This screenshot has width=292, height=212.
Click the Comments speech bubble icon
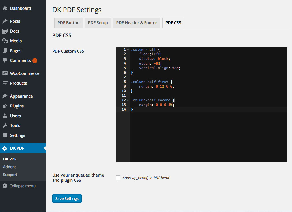coord(5,60)
